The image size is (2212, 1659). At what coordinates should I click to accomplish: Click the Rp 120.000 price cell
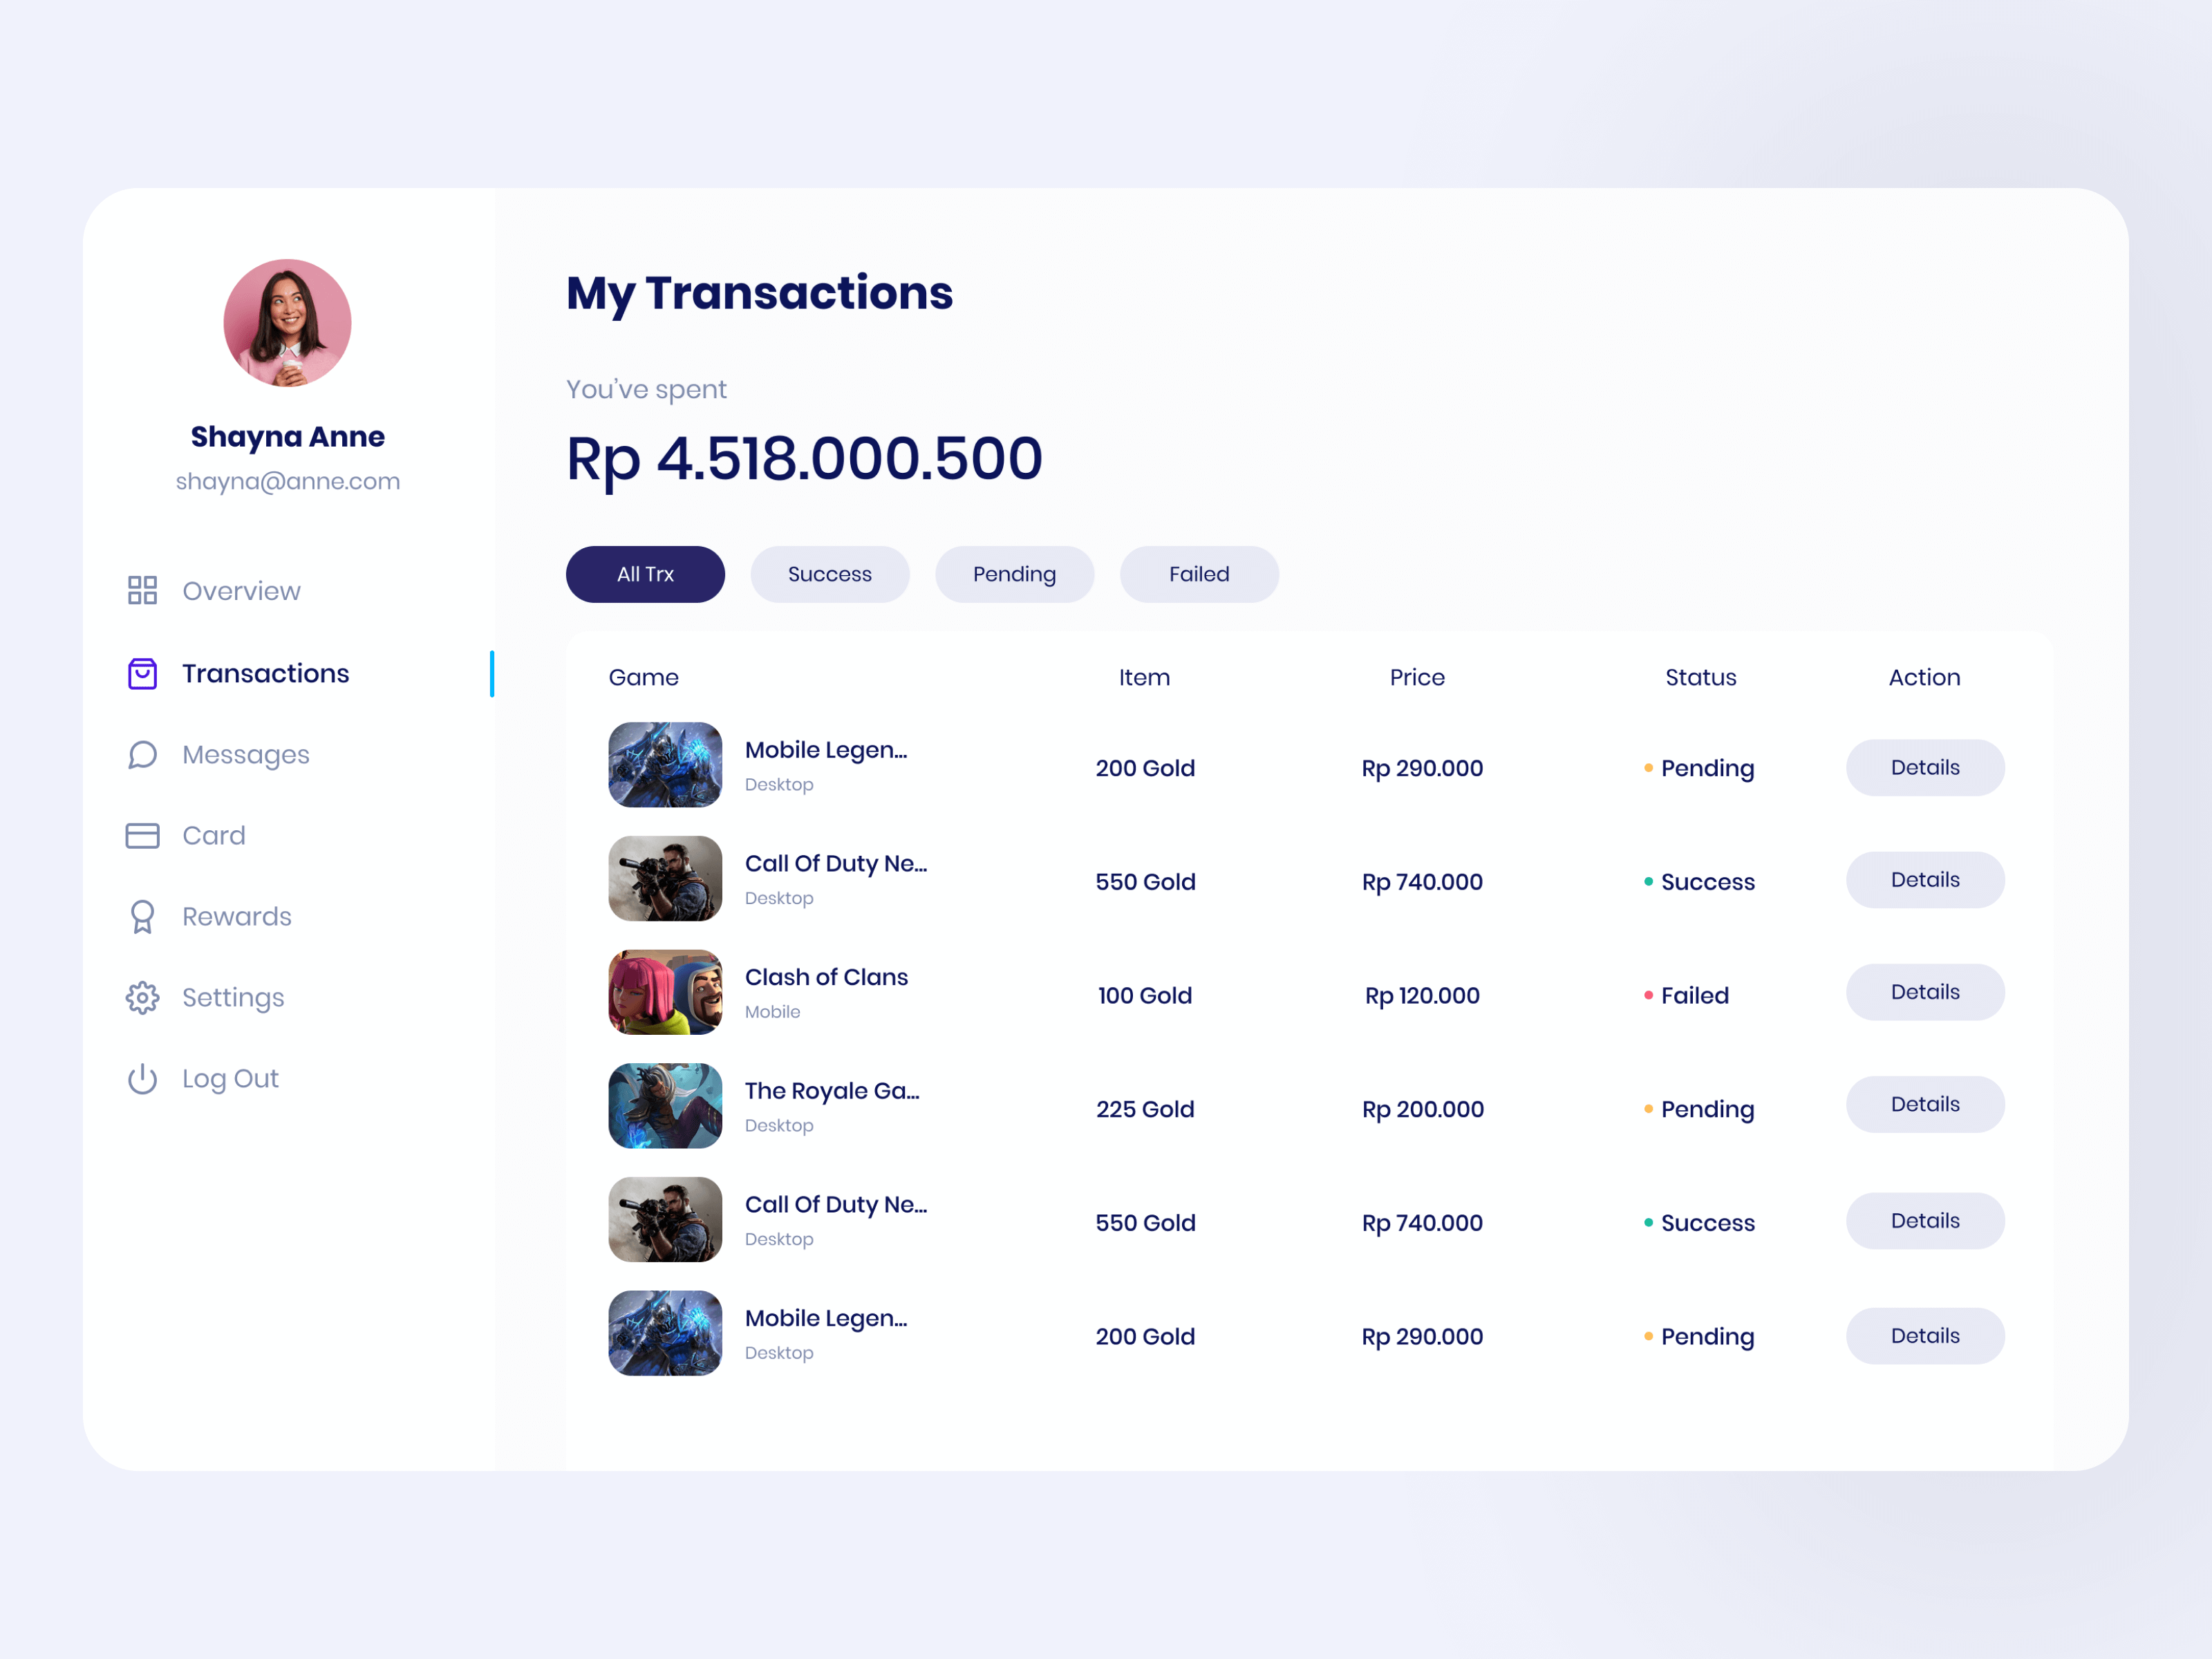pyautogui.click(x=1422, y=996)
